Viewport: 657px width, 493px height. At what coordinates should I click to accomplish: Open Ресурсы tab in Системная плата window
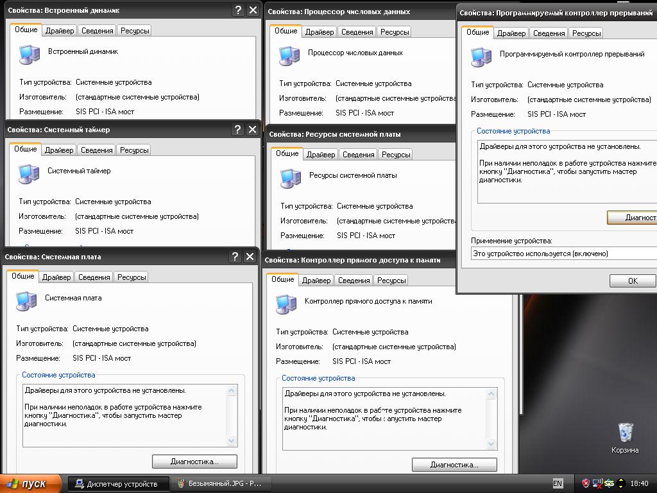tap(132, 277)
